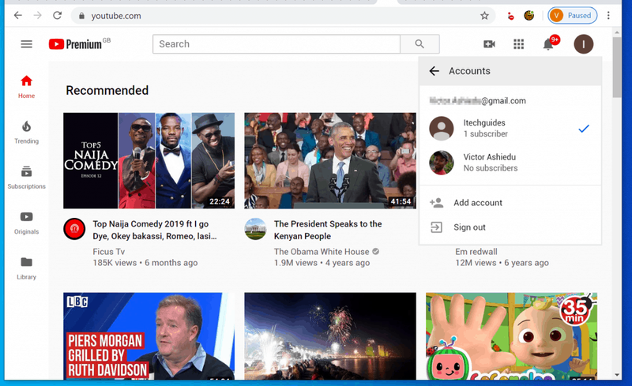
Task: Click the checkmark beside Itechguides
Action: pos(584,129)
